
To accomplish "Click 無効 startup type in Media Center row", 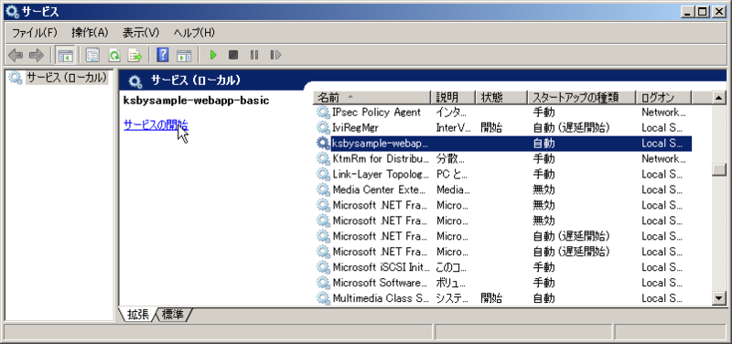I will (544, 189).
